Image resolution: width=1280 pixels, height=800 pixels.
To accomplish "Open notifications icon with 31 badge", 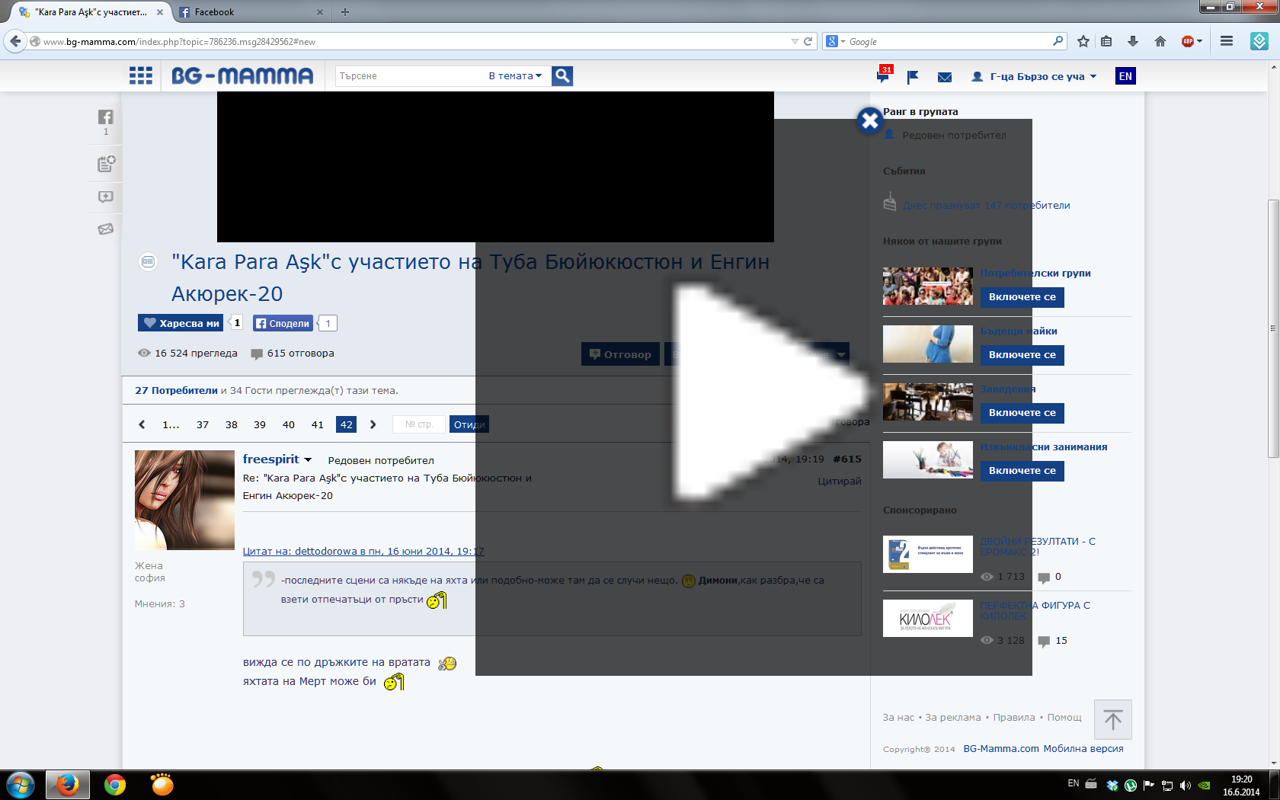I will pyautogui.click(x=883, y=75).
